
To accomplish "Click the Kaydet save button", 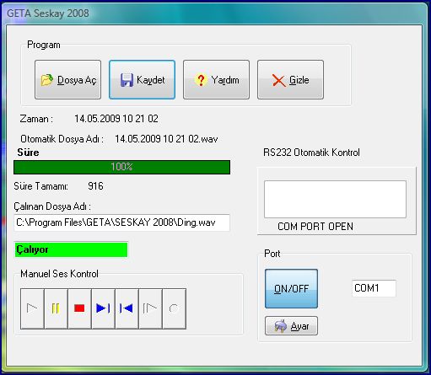I will pyautogui.click(x=142, y=80).
